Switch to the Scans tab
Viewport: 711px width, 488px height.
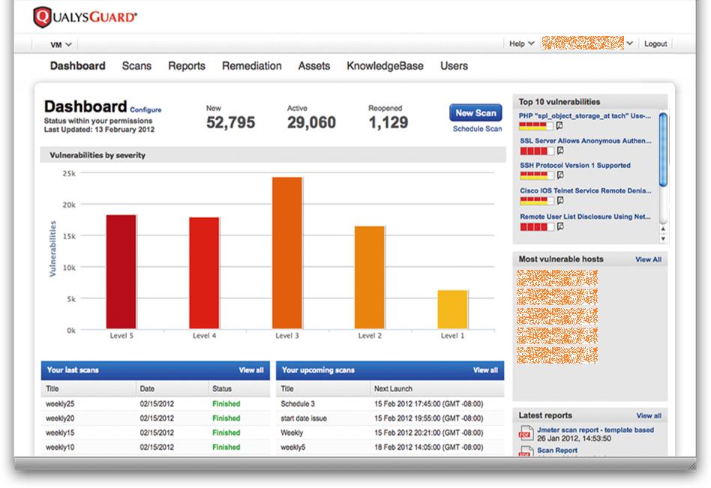[x=136, y=66]
